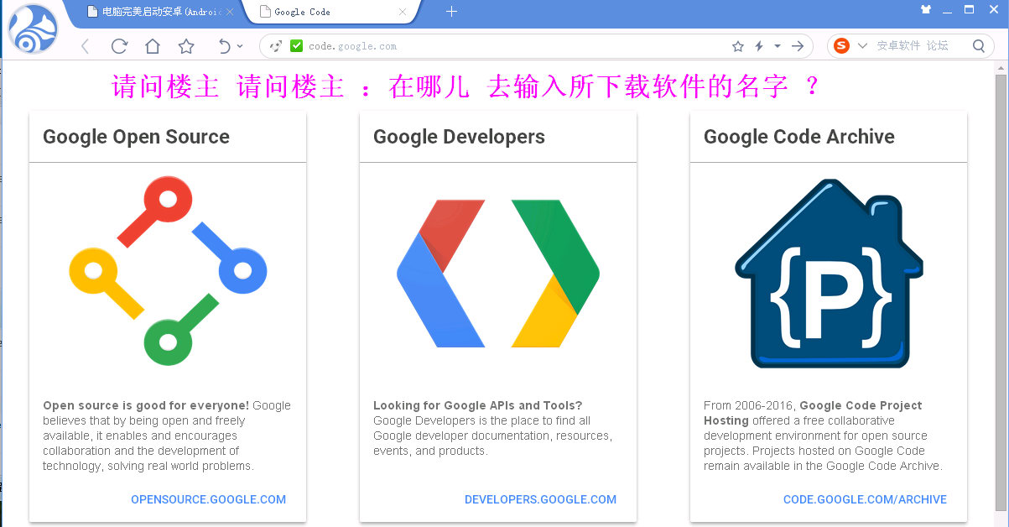The width and height of the screenshot is (1009, 527).
Task: Click the Google Code Archive house logo
Action: coord(829,274)
